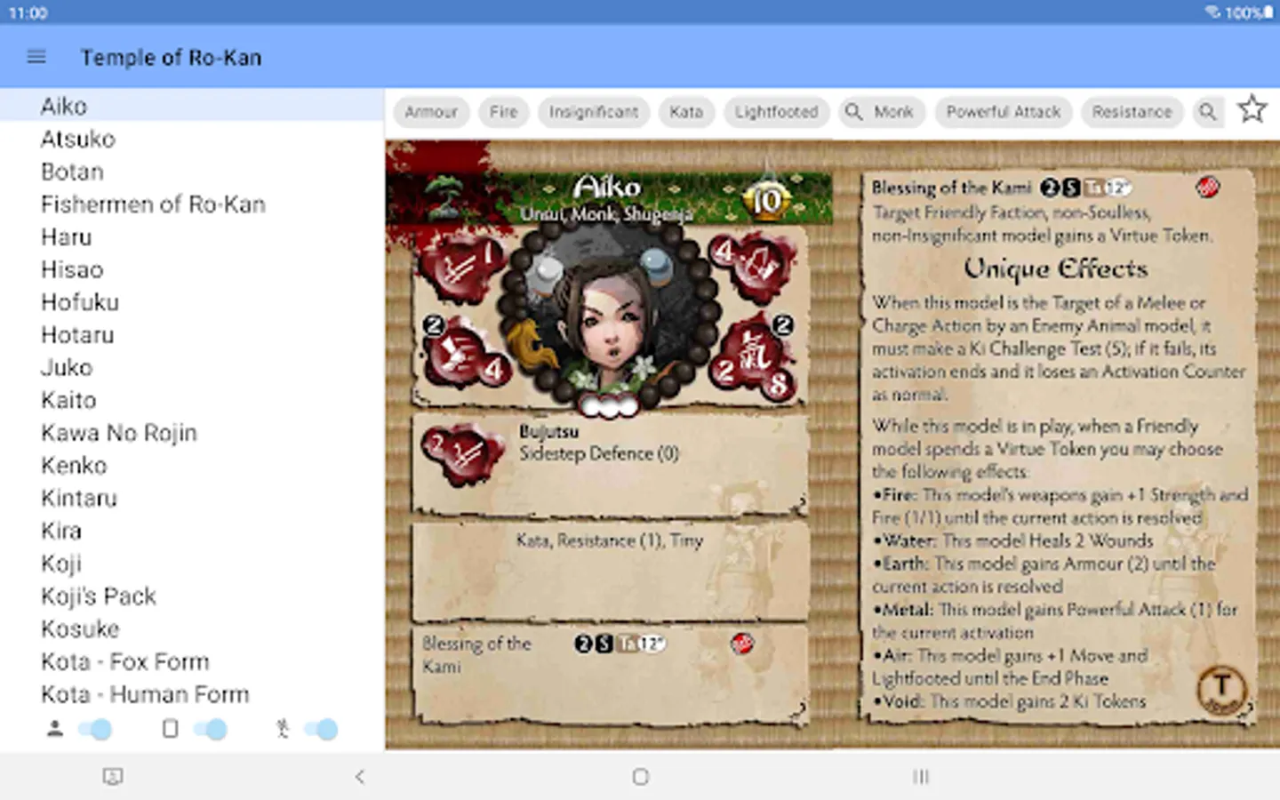1280x800 pixels.
Task: Select Kintaru from the list
Action: pyautogui.click(x=192, y=498)
